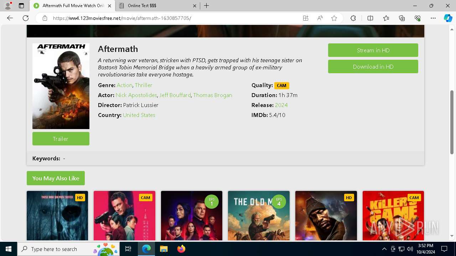Click the Aftermath title text

click(118, 49)
